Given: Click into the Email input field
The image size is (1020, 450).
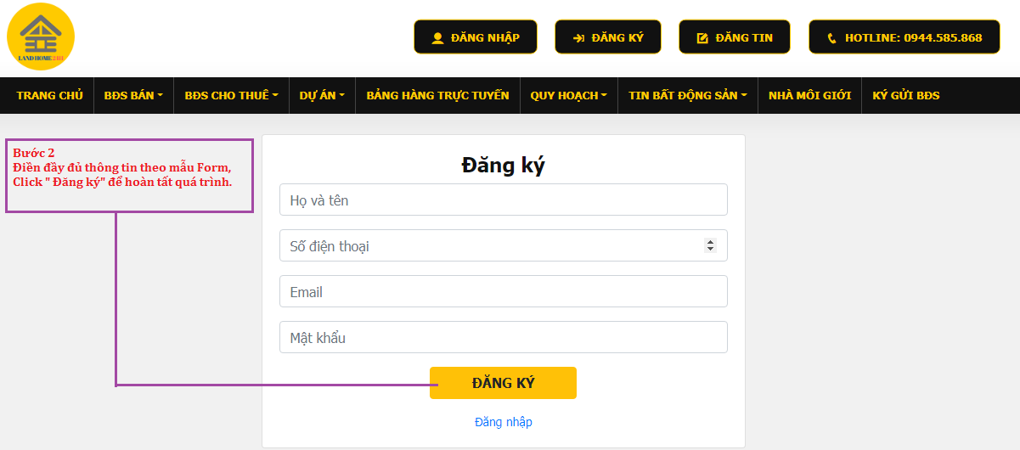Looking at the screenshot, I should (x=503, y=291).
